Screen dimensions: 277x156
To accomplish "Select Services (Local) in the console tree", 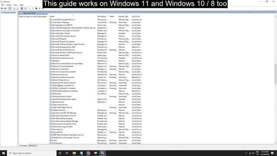I will click(8, 13).
